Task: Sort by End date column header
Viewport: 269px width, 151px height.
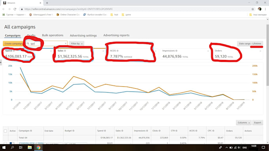Action: pos(49,131)
